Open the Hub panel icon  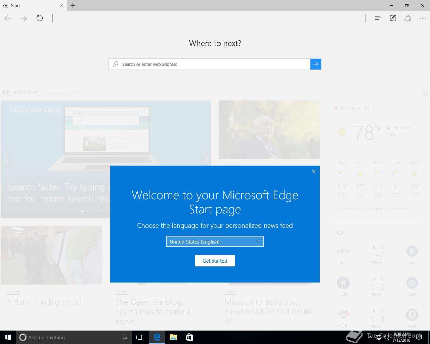tap(378, 18)
